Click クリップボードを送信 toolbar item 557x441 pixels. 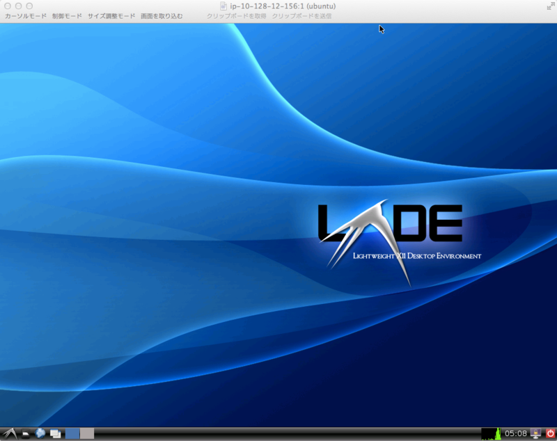(301, 16)
